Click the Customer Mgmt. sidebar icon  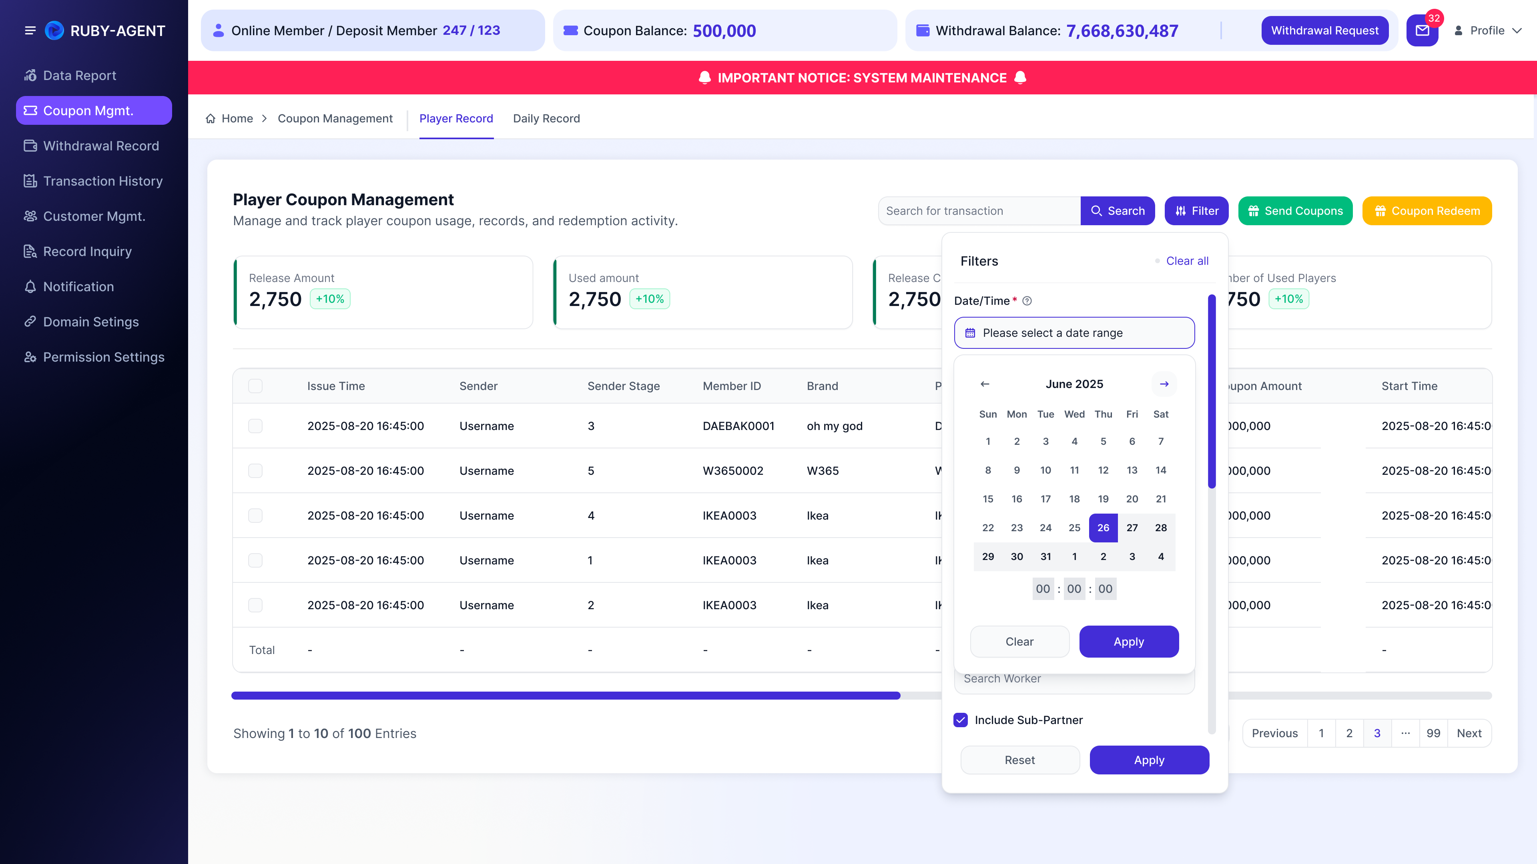[x=30, y=216]
